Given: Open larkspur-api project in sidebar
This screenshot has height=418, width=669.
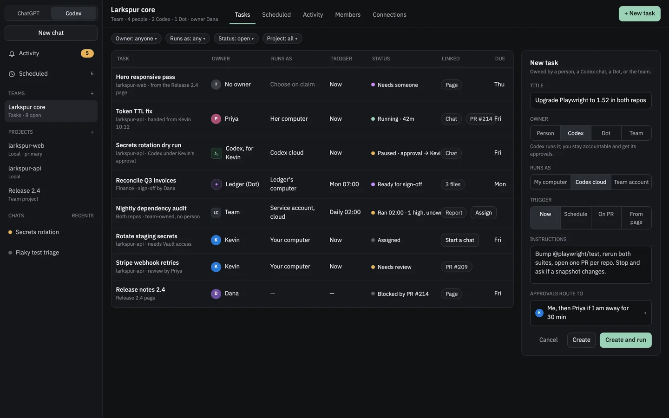Looking at the screenshot, I should 51,172.
